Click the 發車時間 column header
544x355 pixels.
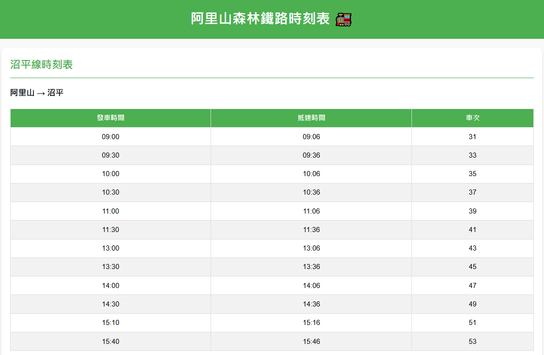point(110,118)
